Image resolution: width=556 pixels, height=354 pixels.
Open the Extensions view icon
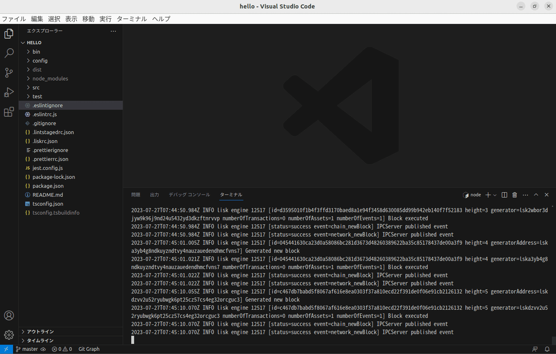point(9,112)
